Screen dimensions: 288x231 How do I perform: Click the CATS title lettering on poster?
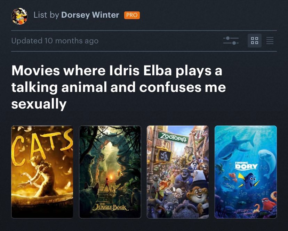click(x=42, y=147)
